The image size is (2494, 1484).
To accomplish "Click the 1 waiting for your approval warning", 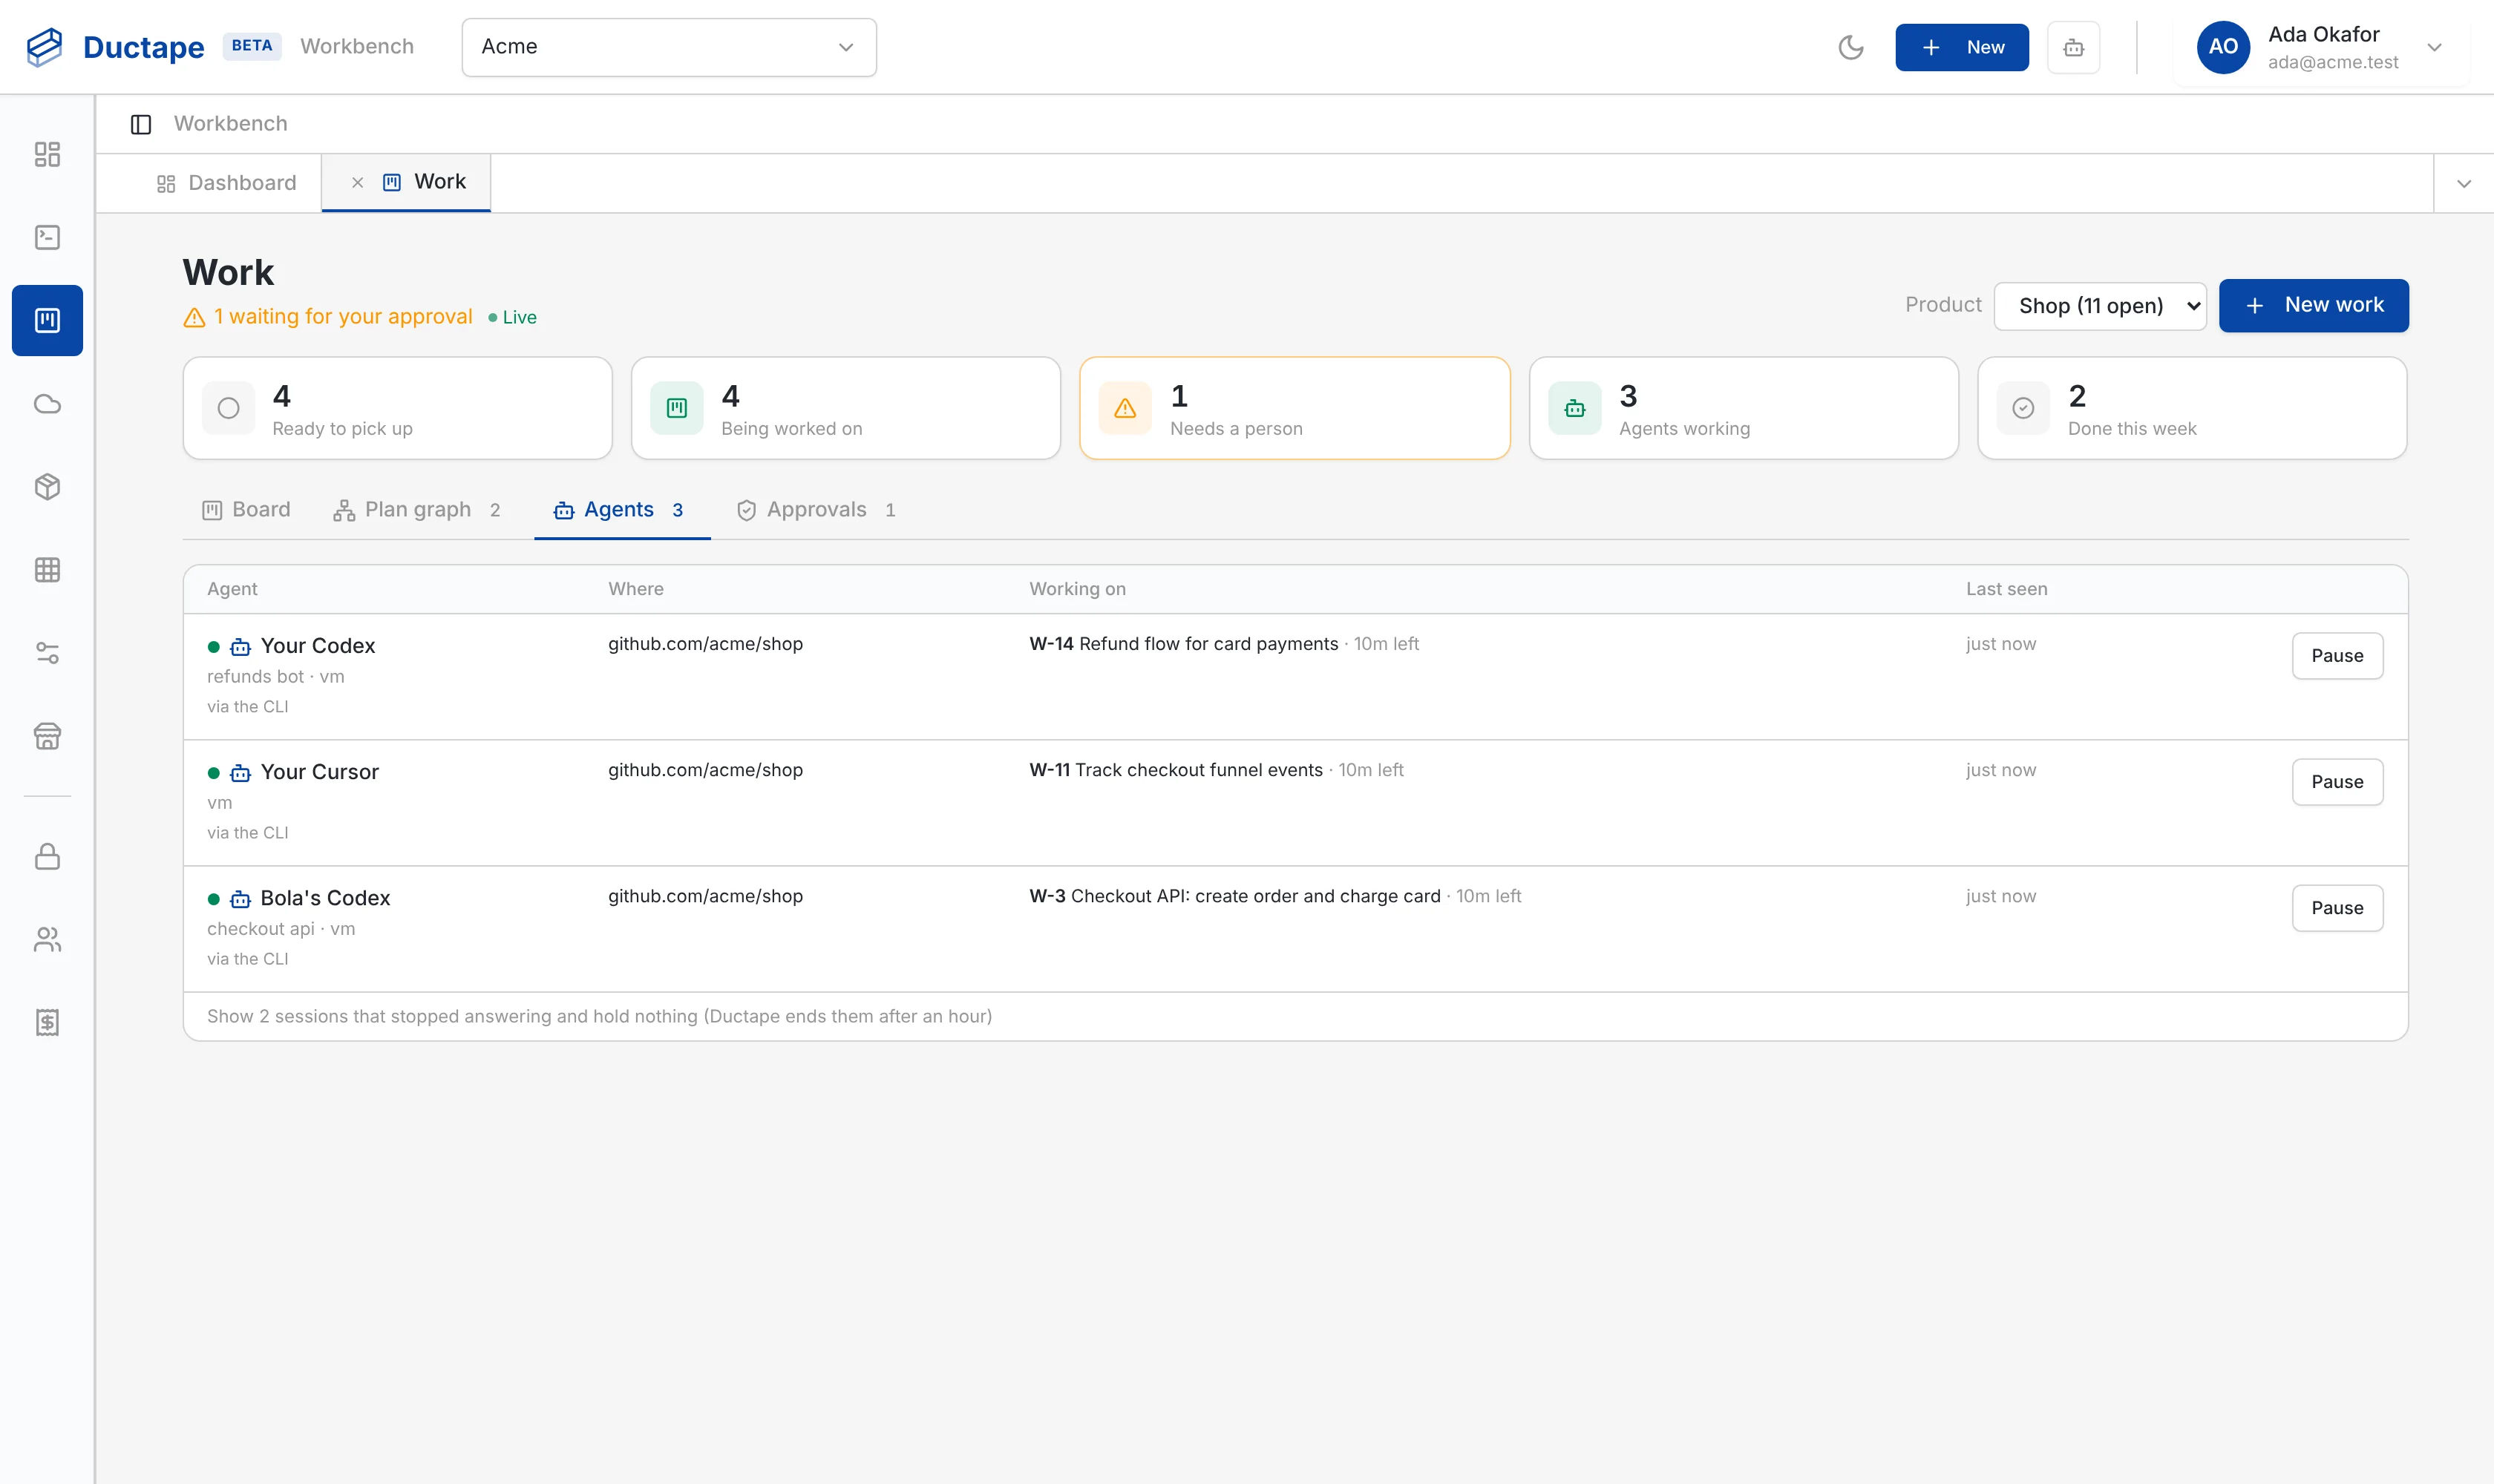I will [328, 317].
